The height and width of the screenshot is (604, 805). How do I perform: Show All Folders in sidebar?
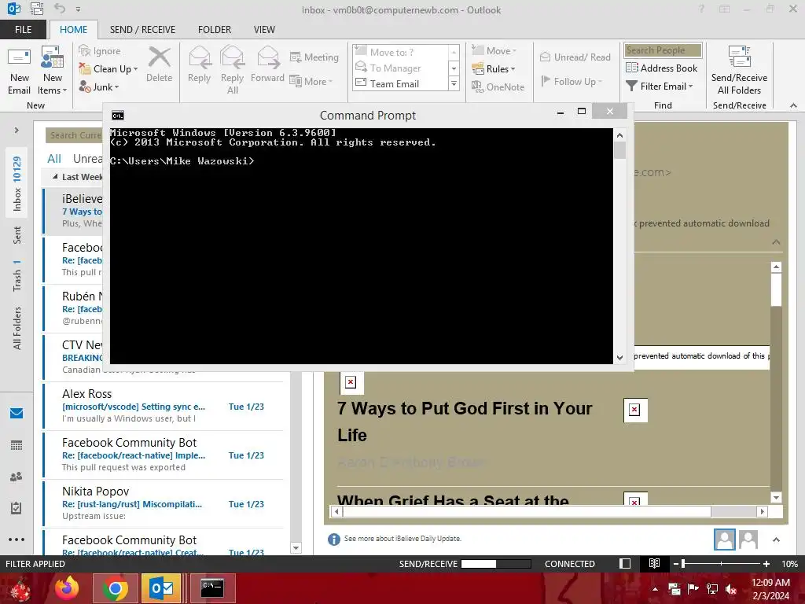[17, 328]
